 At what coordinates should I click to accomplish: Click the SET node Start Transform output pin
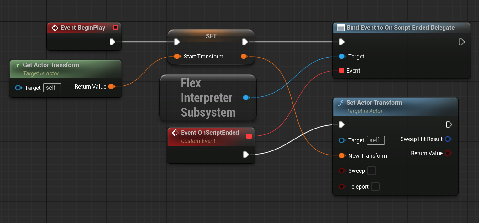244,57
